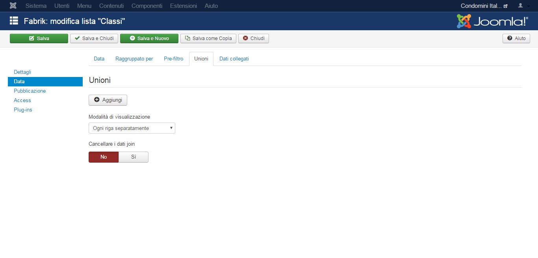
Task: Click Salva e Nuovo button
Action: pos(149,38)
